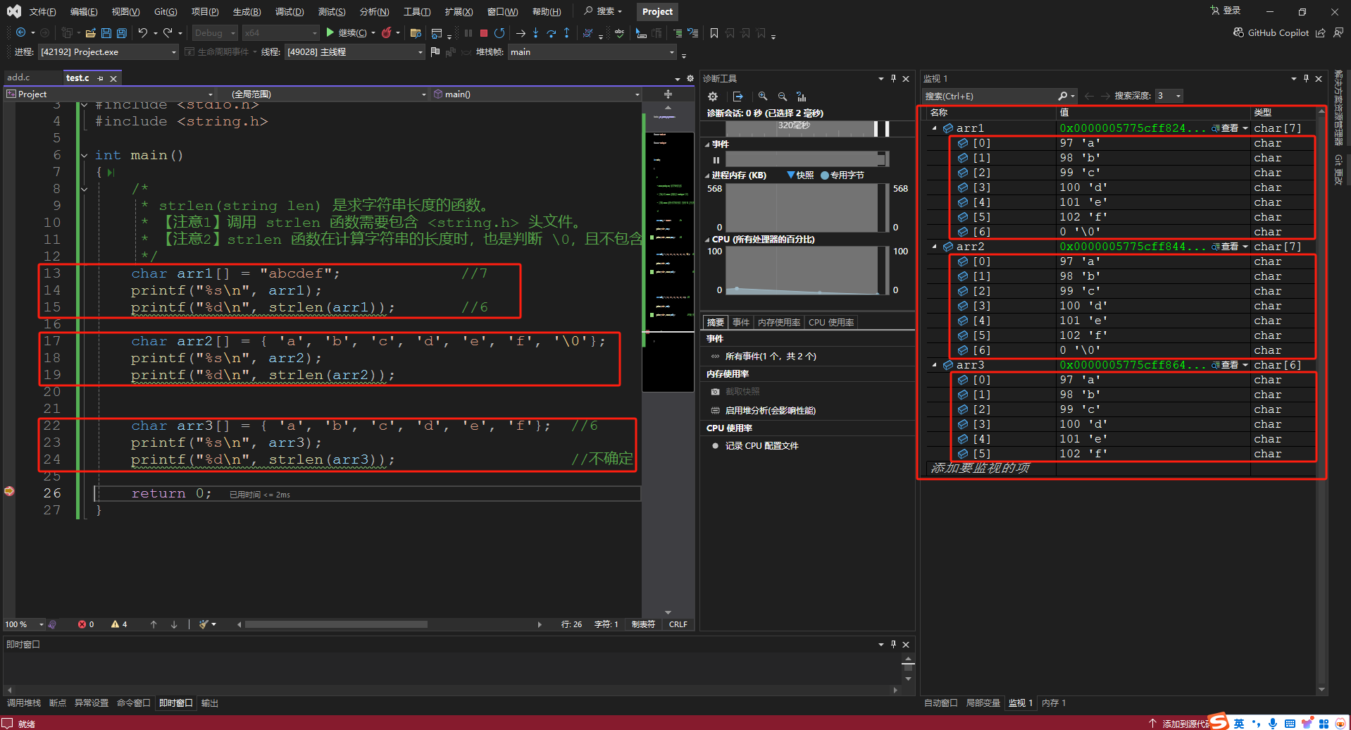Open the search depth dropdown
1351x730 pixels.
pyautogui.click(x=1178, y=97)
